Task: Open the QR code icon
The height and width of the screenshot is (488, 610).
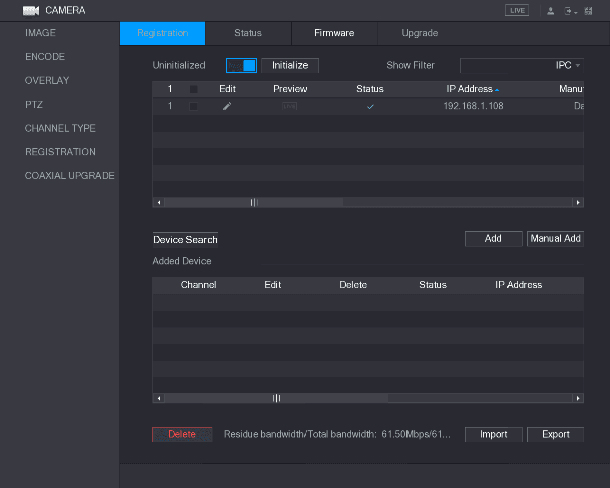Action: click(x=588, y=10)
